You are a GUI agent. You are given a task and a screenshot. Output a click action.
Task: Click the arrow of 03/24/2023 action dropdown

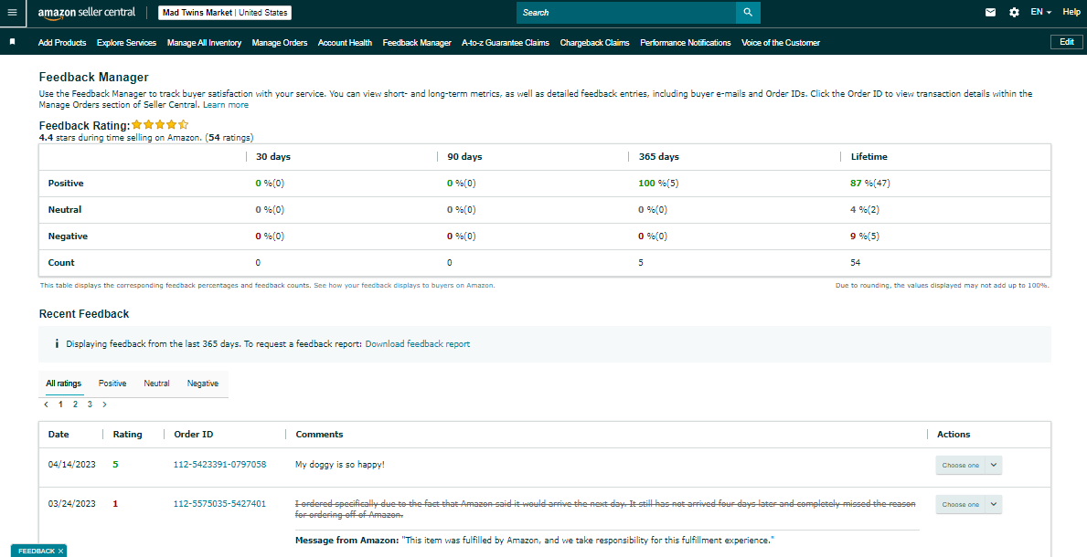click(994, 504)
